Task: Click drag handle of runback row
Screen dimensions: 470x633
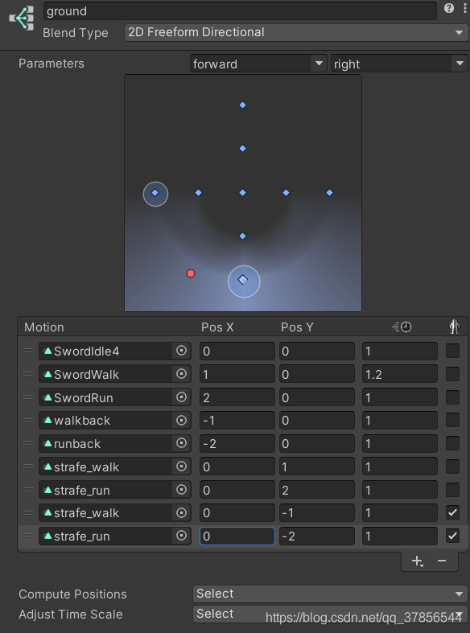Action: point(28,443)
